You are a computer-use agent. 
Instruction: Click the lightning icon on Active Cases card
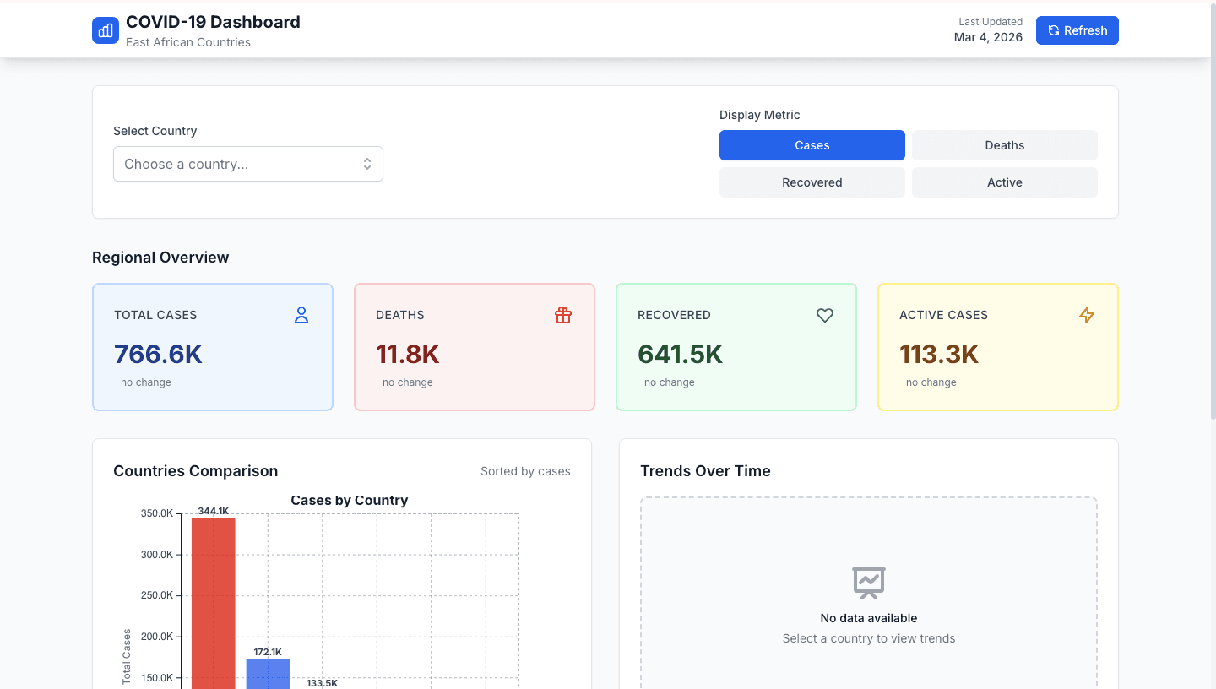[x=1087, y=315]
